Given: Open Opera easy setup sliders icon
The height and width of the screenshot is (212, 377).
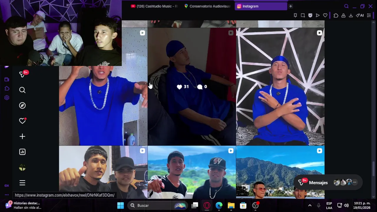Looking at the screenshot, I should (x=369, y=15).
